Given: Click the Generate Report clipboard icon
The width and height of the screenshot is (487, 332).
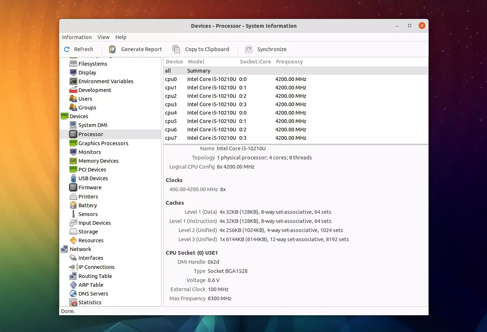Looking at the screenshot, I should click(x=112, y=49).
